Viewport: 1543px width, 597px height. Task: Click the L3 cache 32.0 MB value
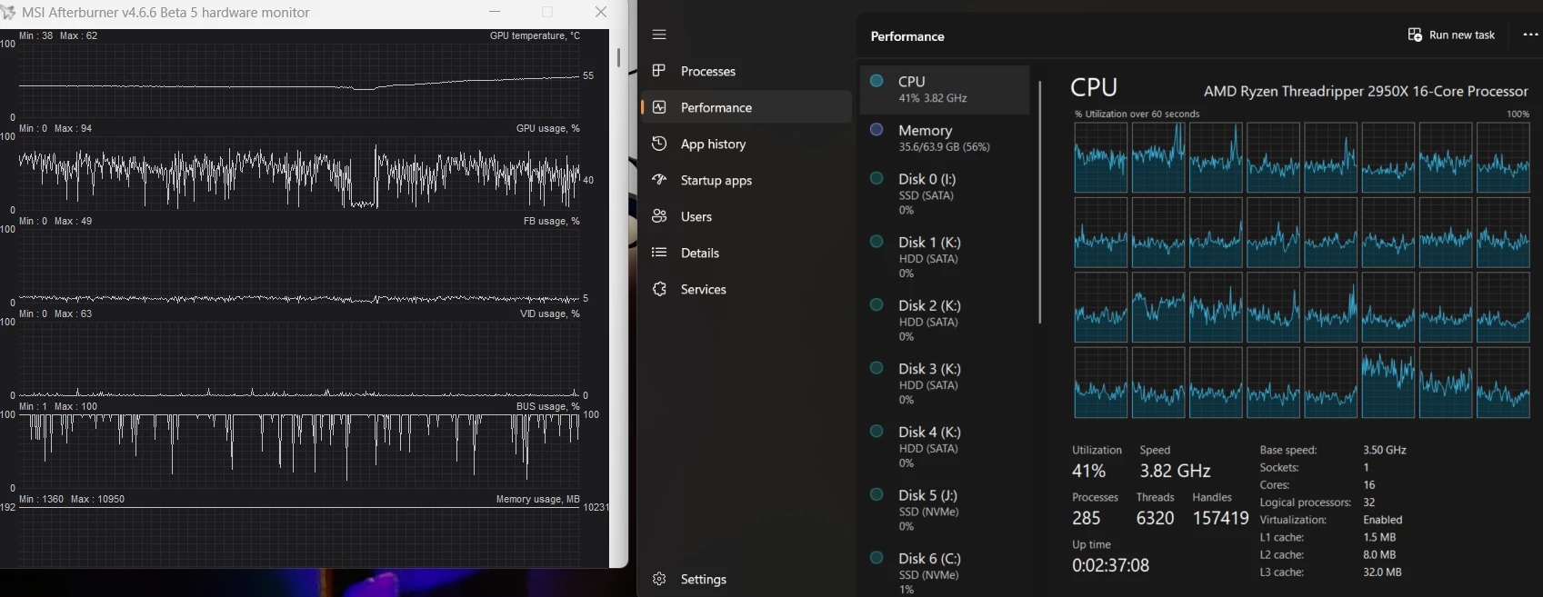click(1382, 572)
